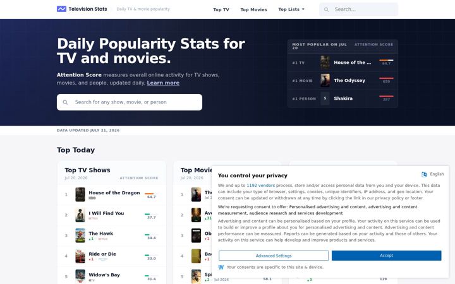Click the Top TV Shows heading
The width and height of the screenshot is (455, 284).
coord(87,170)
